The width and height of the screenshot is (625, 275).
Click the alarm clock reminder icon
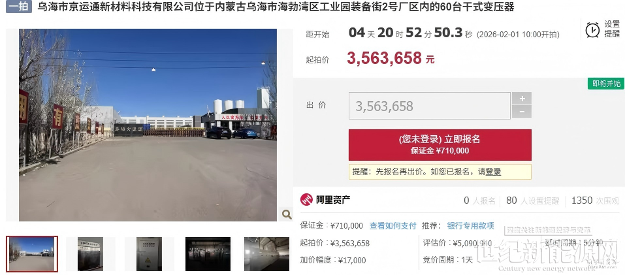pos(592,29)
